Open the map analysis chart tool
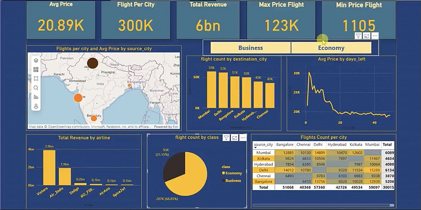The height and width of the screenshot is (210, 421). click(36, 97)
